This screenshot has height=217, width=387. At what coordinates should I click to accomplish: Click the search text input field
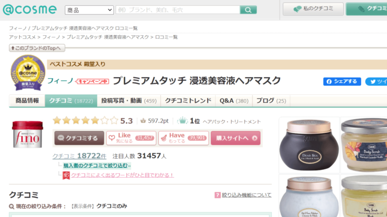point(178,10)
